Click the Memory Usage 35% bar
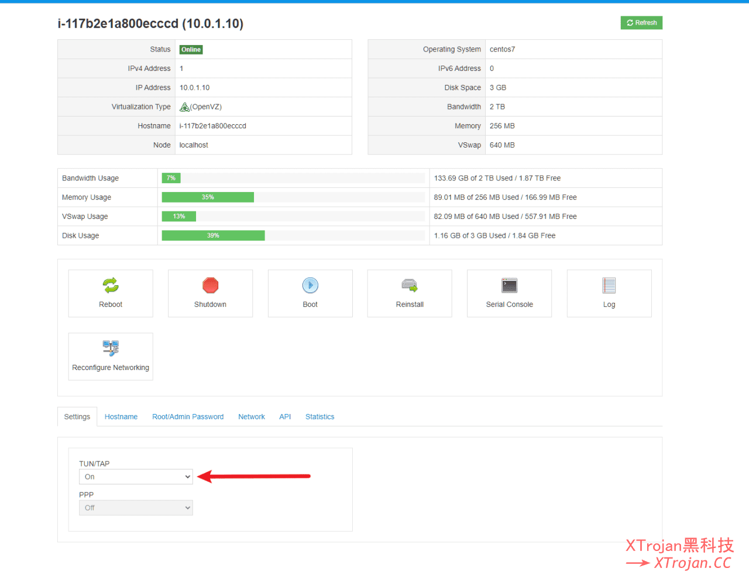 (208, 197)
